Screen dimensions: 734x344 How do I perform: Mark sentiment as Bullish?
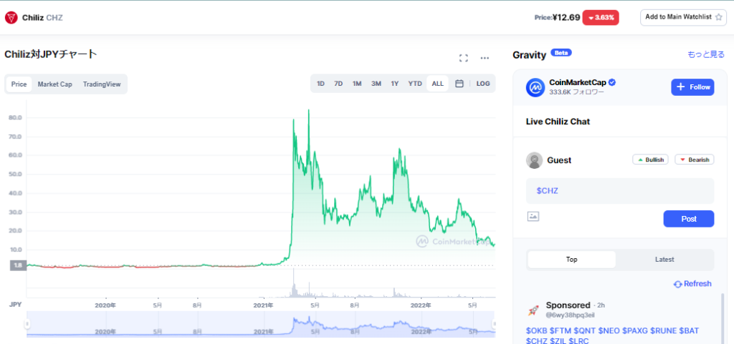650,159
